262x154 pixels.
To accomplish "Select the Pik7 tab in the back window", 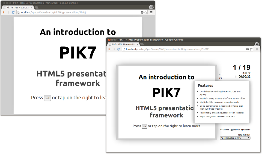I will [x=18, y=8].
